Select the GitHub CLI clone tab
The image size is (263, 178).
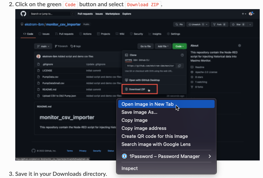click(144, 60)
